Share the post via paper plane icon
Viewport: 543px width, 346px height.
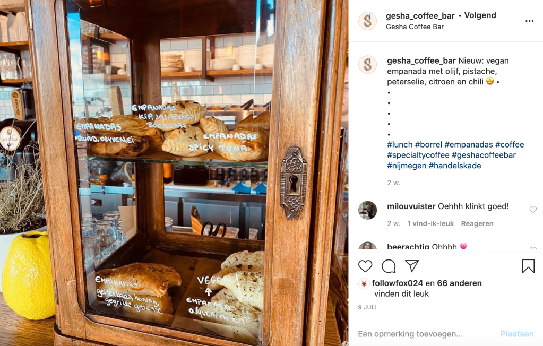(x=412, y=266)
